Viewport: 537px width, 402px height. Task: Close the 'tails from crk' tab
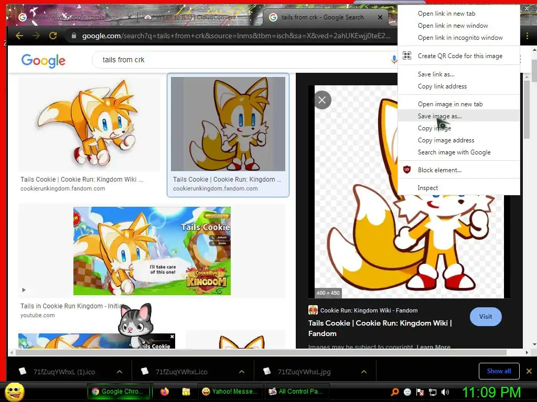[x=380, y=17]
